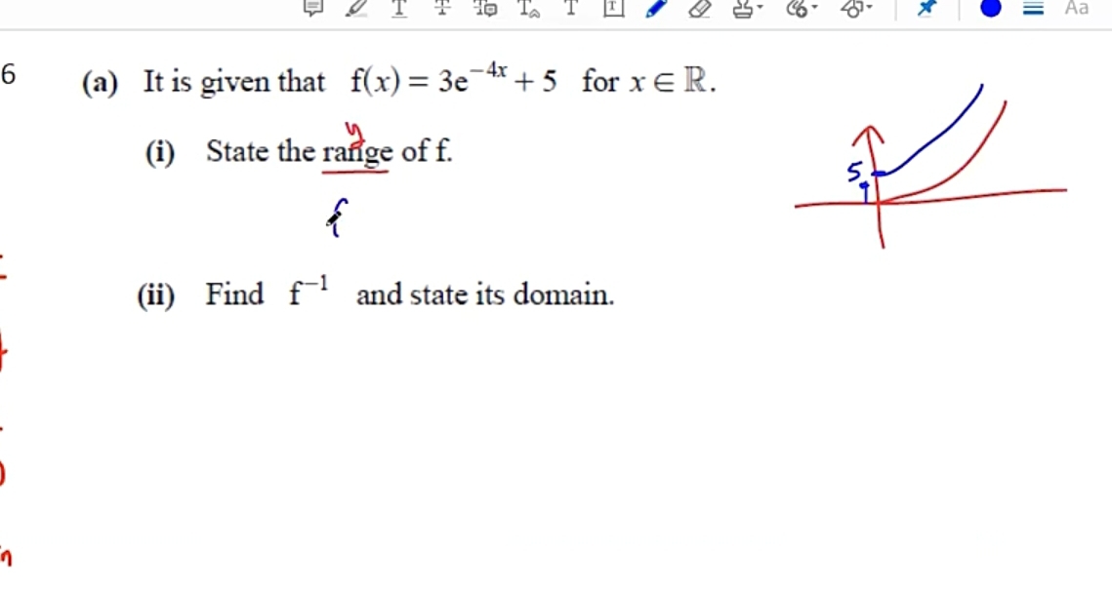
Task: Toggle the keep tool selected pin
Action: click(925, 9)
